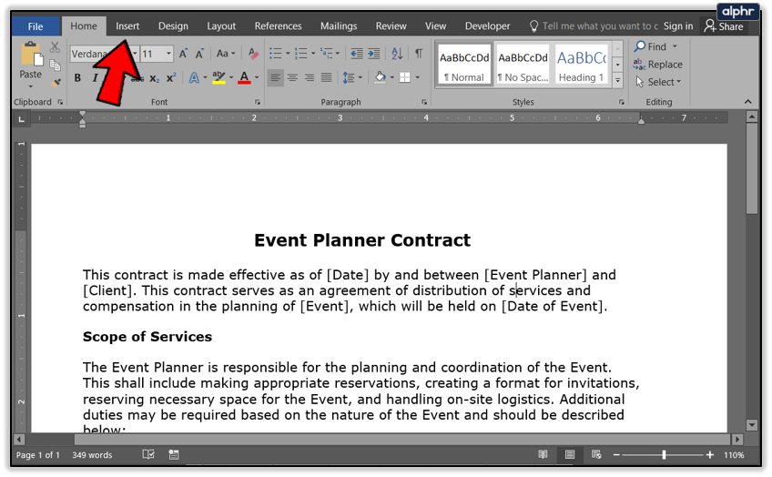The image size is (772, 477).
Task: Open bullets list dropdown arrow
Action: (288, 53)
